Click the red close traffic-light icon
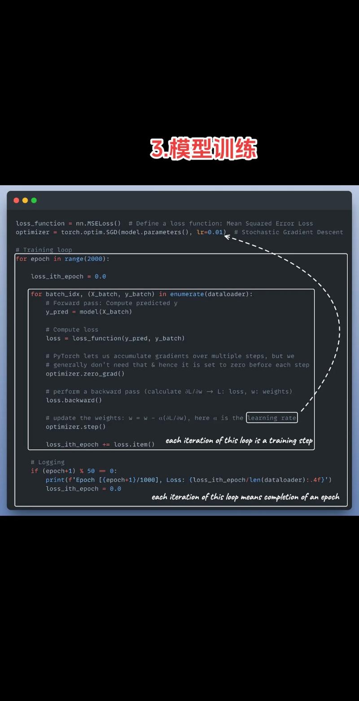 click(x=16, y=200)
